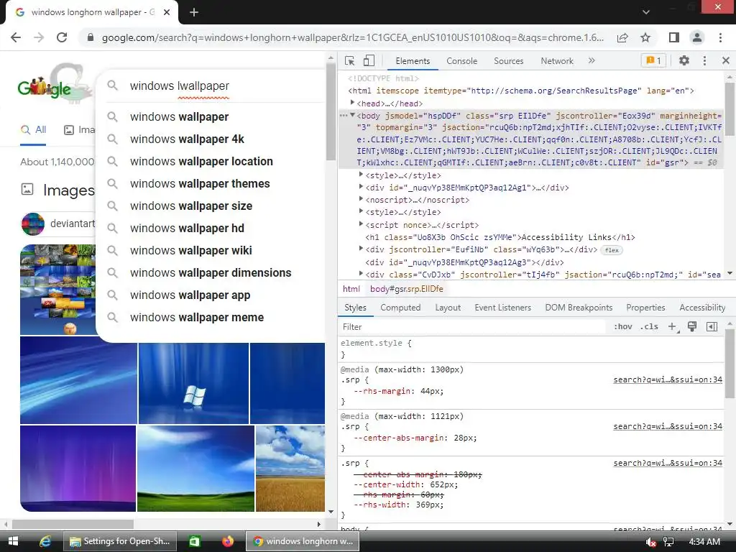The width and height of the screenshot is (736, 552).
Task: Close the windows longhorn wallpaper tab
Action: pyautogui.click(x=167, y=13)
